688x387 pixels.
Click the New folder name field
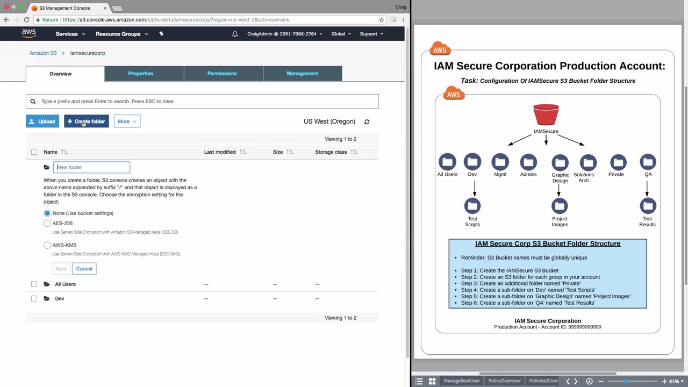pyautogui.click(x=91, y=167)
